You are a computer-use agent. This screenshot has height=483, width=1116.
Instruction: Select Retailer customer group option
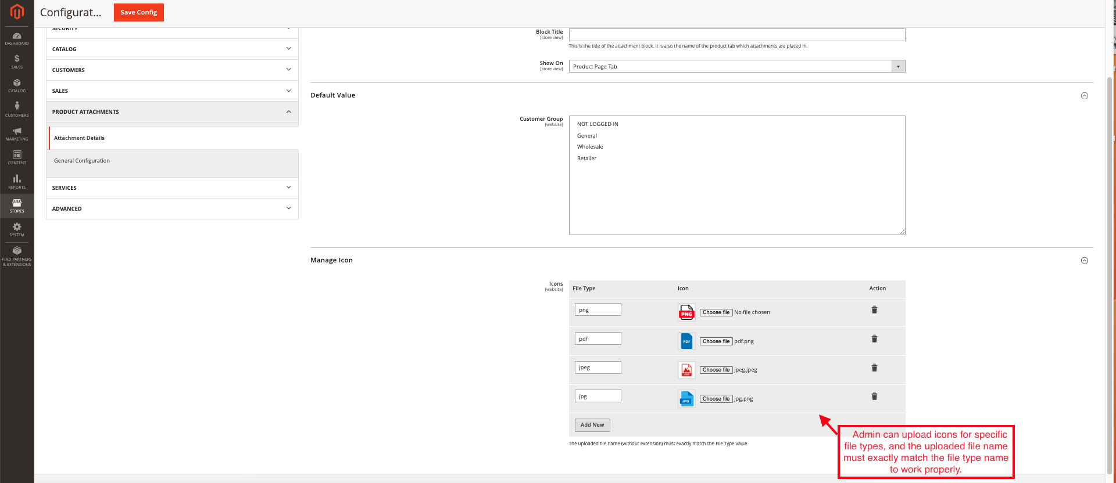click(x=586, y=158)
